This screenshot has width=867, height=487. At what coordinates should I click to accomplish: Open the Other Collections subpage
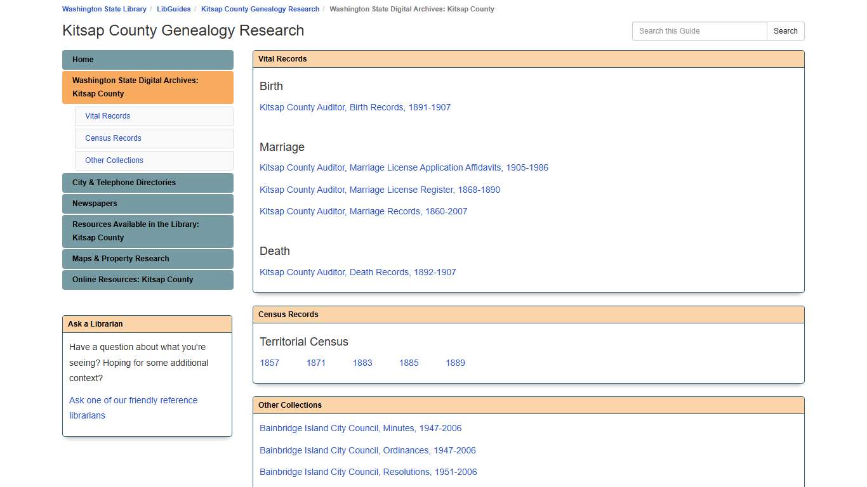(114, 160)
